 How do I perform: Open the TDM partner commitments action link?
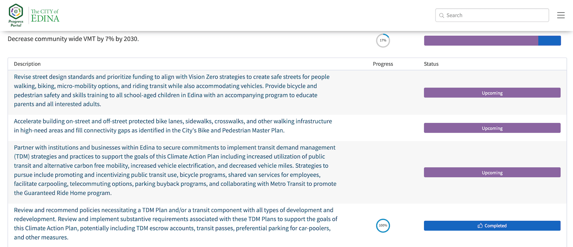click(x=175, y=170)
